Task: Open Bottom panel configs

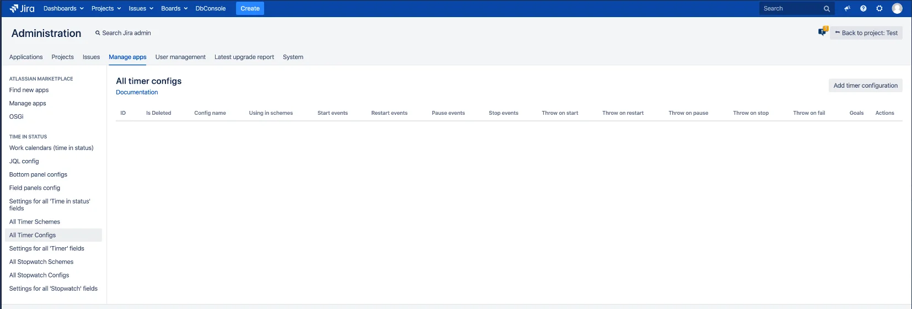Action: pos(38,174)
